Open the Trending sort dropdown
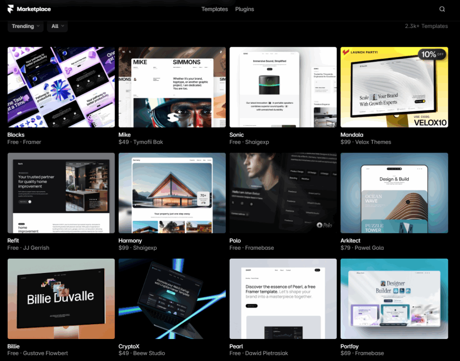Image resolution: width=460 pixels, height=361 pixels. click(x=25, y=26)
